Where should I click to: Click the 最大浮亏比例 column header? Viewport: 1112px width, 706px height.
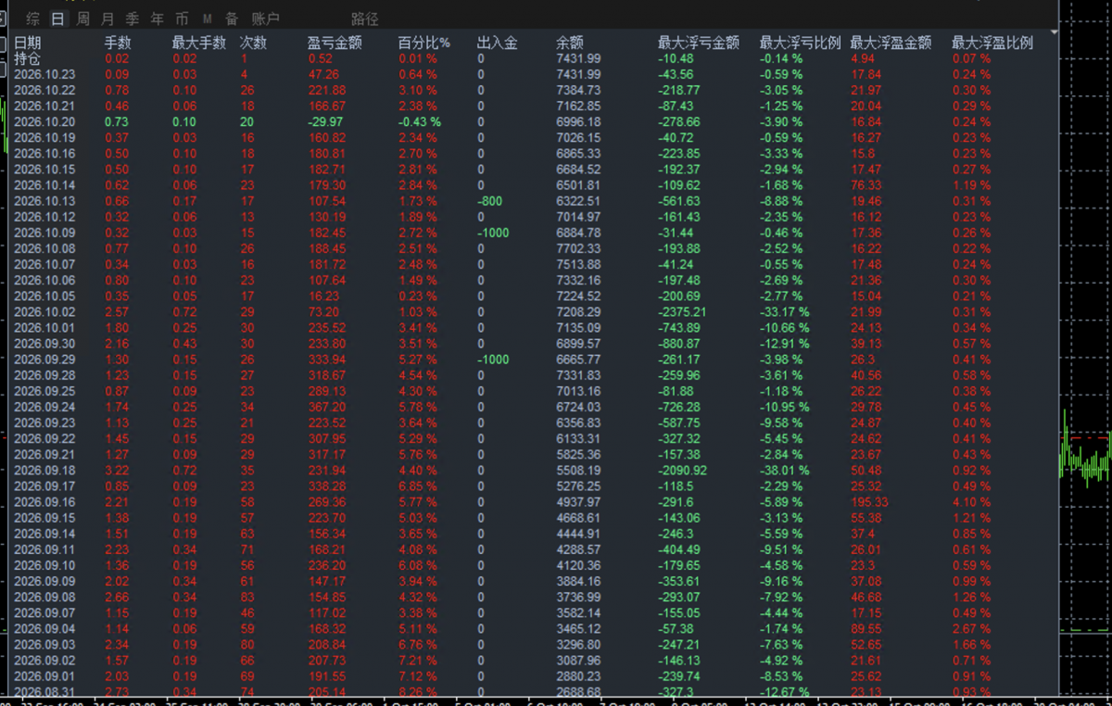tap(801, 43)
